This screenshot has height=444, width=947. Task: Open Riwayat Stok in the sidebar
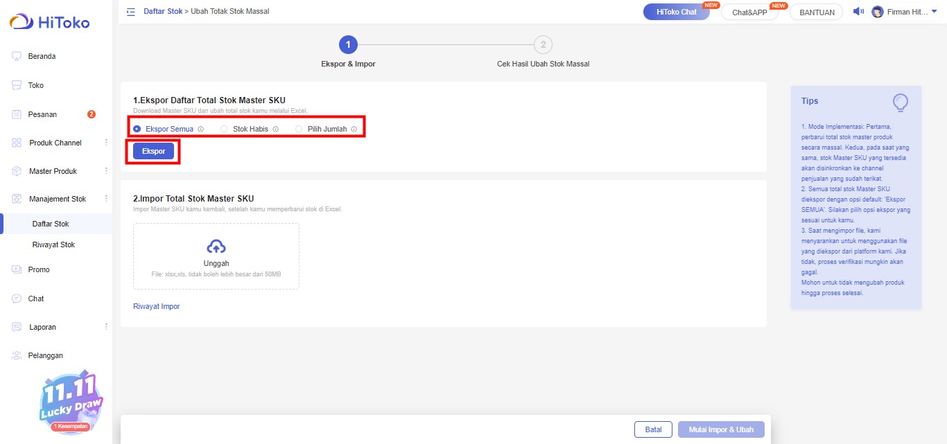tap(53, 245)
